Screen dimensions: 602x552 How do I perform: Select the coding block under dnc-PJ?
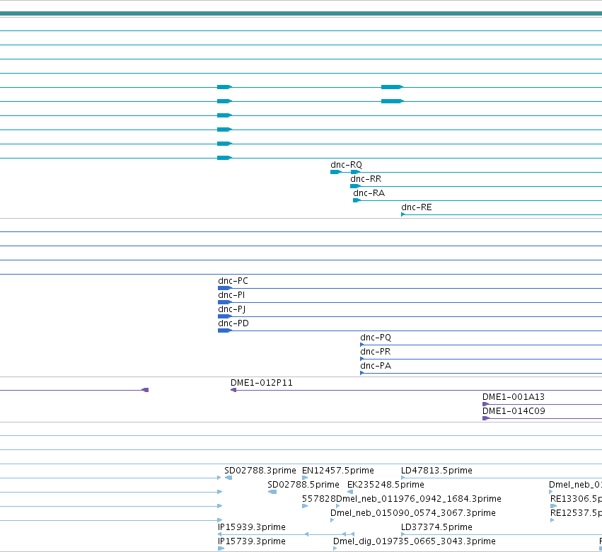point(224,316)
